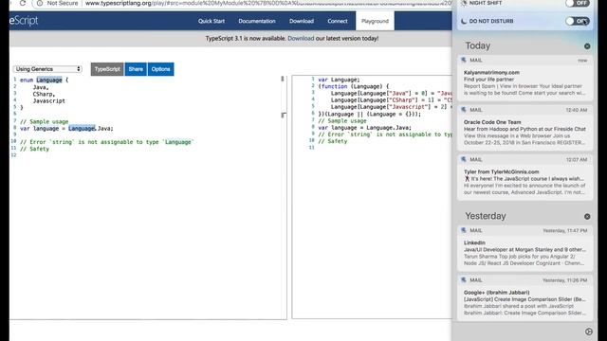Click the Yesterday section heading
The image size is (607, 341).
tap(486, 216)
